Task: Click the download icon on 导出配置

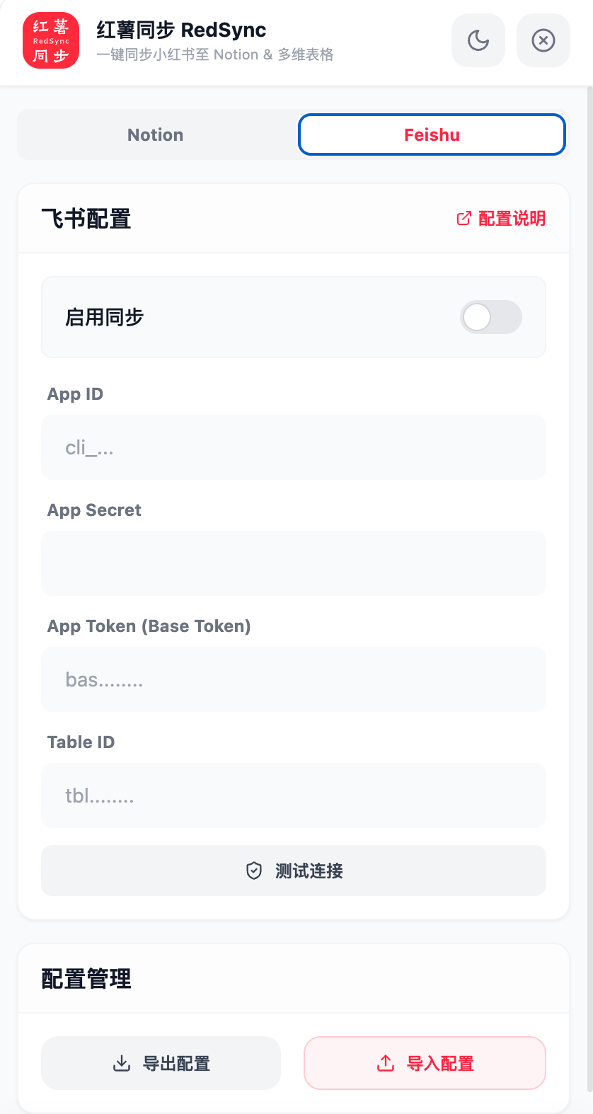Action: coord(122,1063)
